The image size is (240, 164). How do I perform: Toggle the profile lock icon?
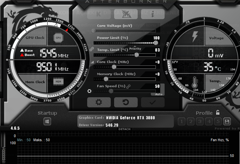coord(218,113)
